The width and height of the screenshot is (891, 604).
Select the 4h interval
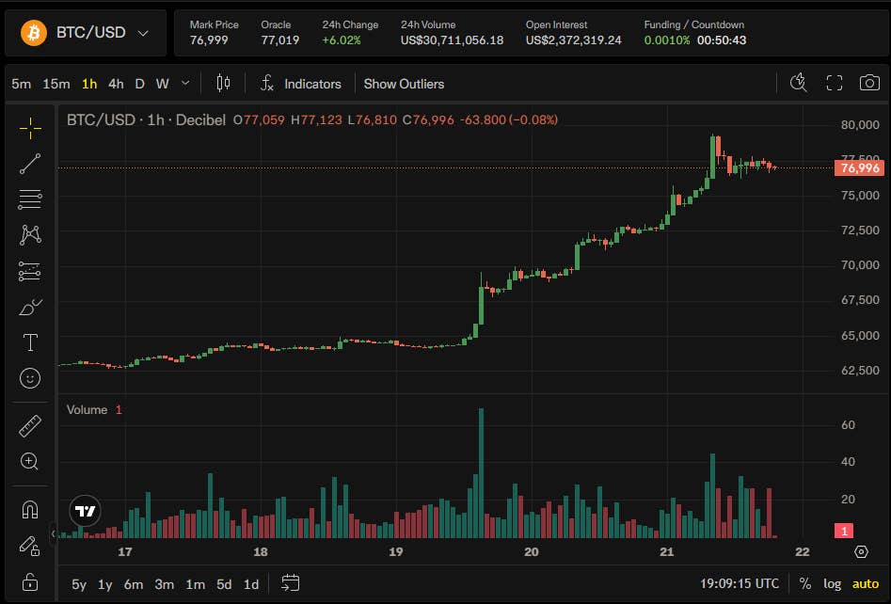click(x=116, y=84)
